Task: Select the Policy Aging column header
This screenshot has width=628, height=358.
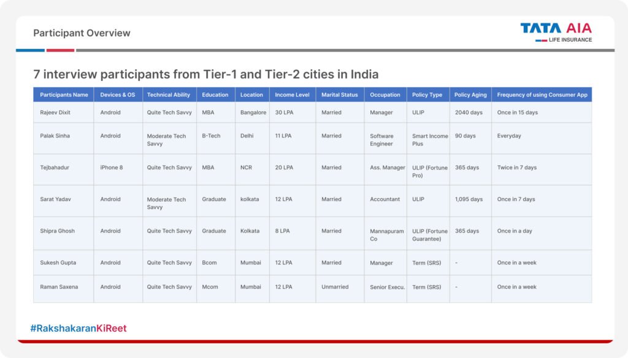Action: 470,94
